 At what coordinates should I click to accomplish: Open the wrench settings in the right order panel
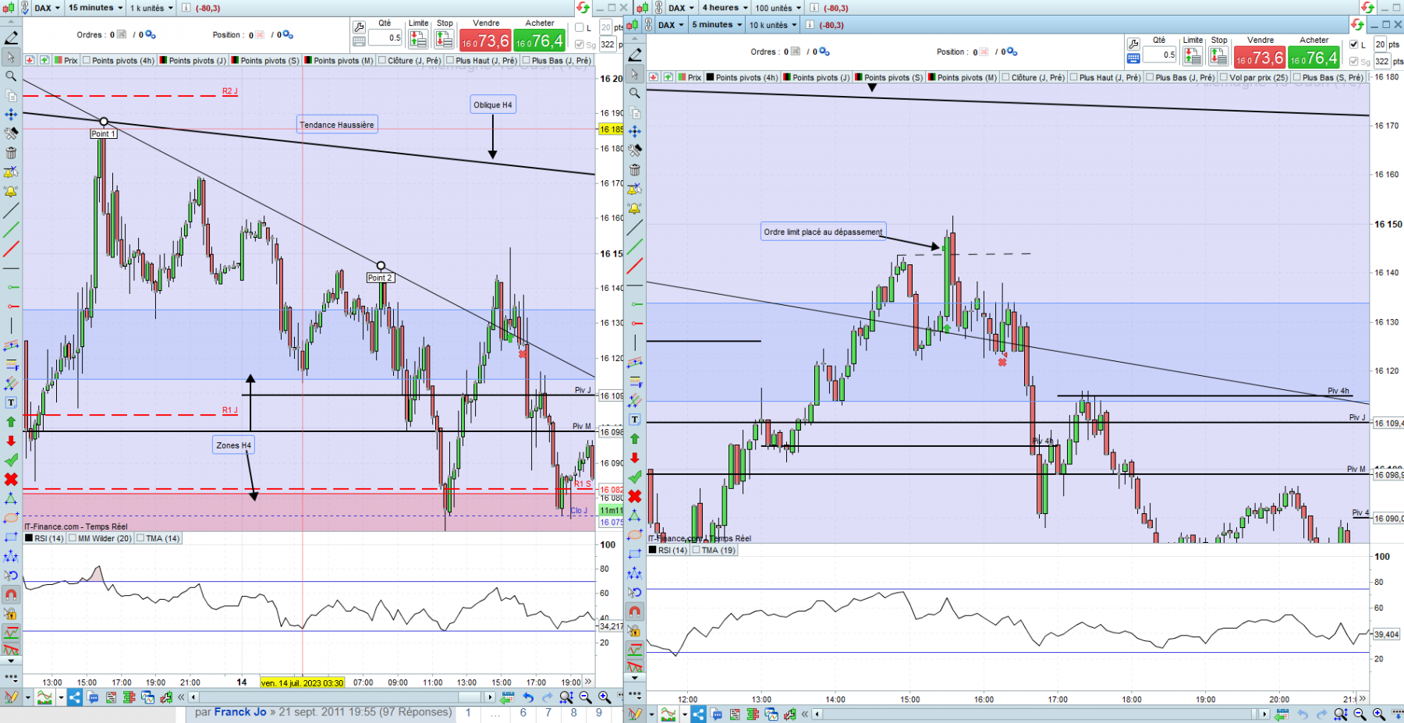[1133, 44]
